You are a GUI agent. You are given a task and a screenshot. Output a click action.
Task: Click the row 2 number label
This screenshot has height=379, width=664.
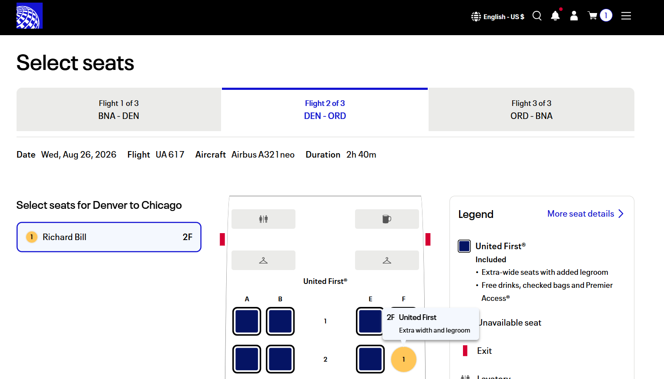(x=325, y=359)
